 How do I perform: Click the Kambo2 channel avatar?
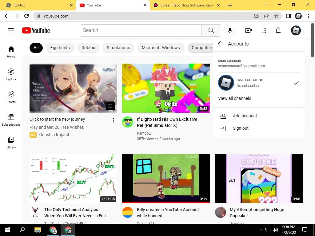128,122
